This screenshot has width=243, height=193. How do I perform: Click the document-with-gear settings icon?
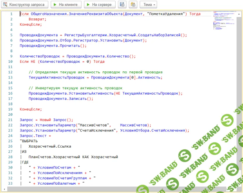pyautogui.click(x=122, y=5)
